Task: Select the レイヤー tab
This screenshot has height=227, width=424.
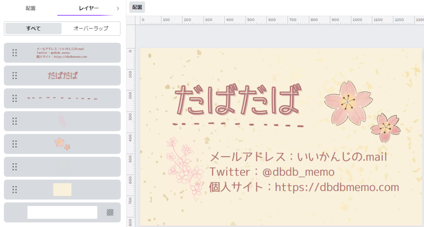Action: coord(89,8)
